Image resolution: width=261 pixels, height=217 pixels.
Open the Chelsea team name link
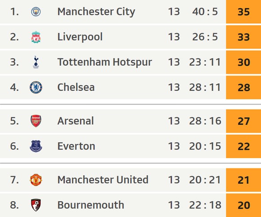pos(76,88)
